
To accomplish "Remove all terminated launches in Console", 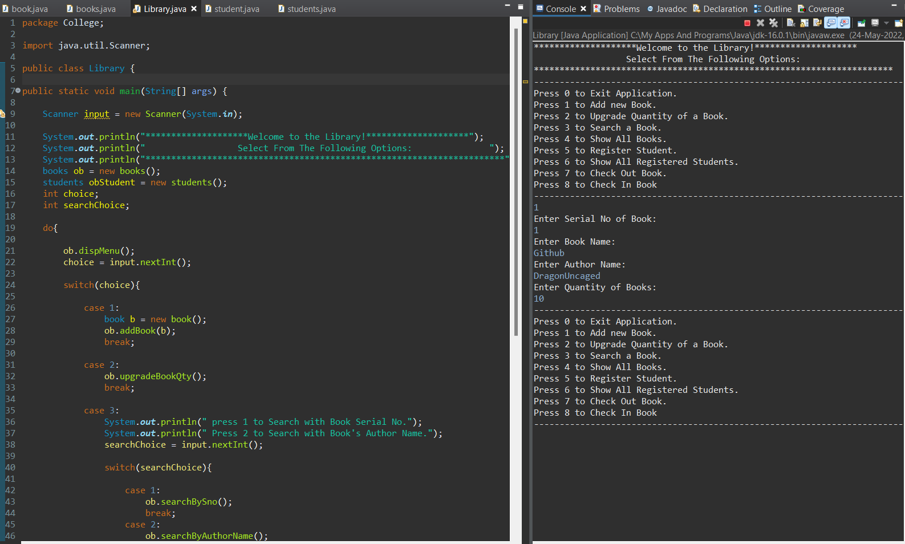I will click(773, 23).
